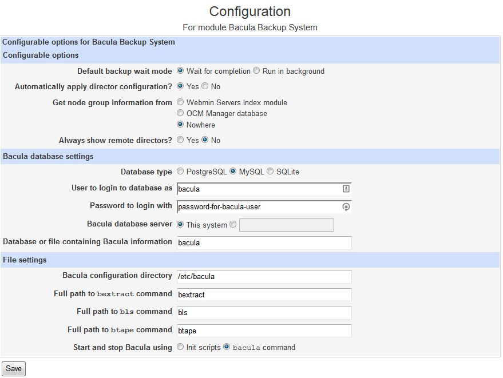This screenshot has height=378, width=503.
Task: Choose Init scripts to start and stop Bacula
Action: tap(180, 347)
